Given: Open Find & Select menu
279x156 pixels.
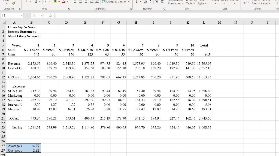Looking at the screenshot, I should point(266,2).
